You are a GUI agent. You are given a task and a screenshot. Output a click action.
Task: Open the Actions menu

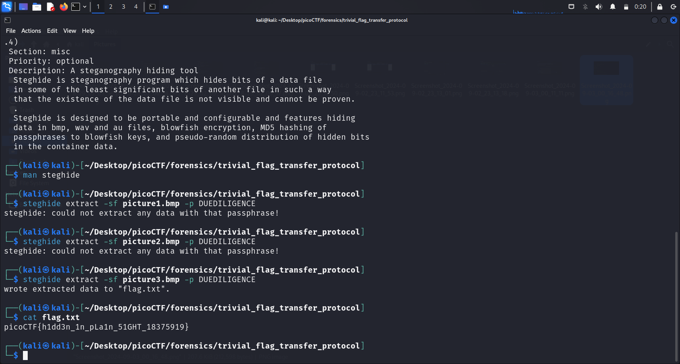click(31, 31)
